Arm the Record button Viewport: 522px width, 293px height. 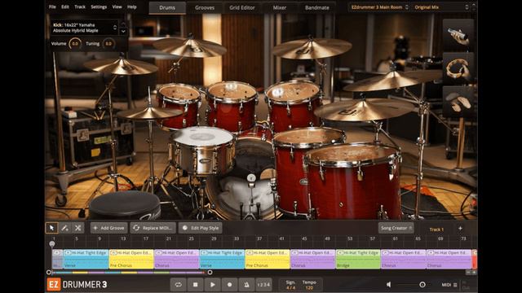[x=229, y=285]
